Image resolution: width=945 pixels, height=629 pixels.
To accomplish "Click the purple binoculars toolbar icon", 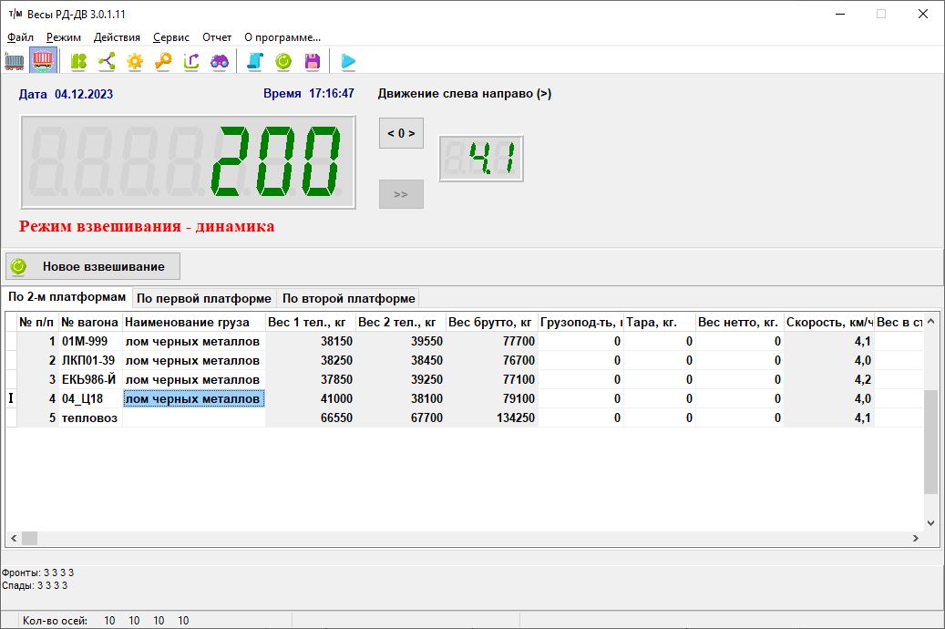I will pyautogui.click(x=220, y=61).
